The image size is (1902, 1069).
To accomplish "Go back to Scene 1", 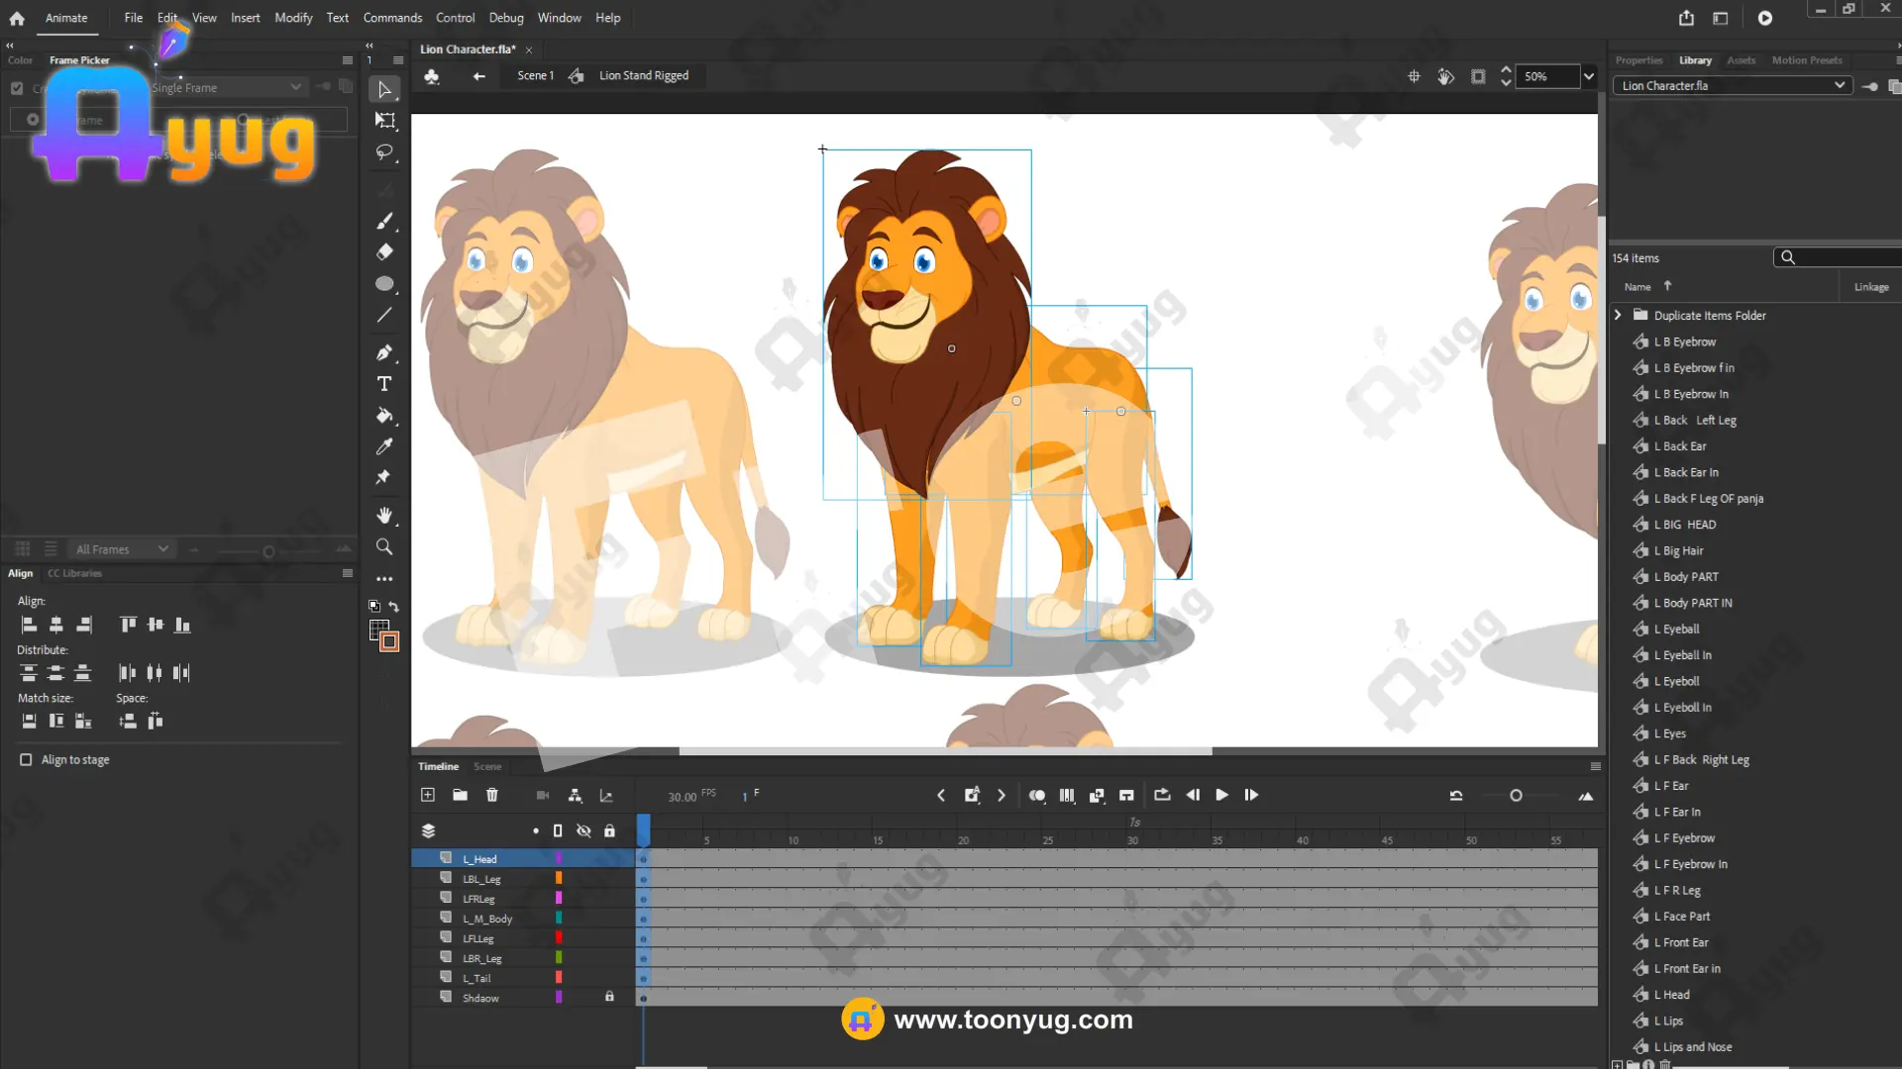I will point(535,76).
